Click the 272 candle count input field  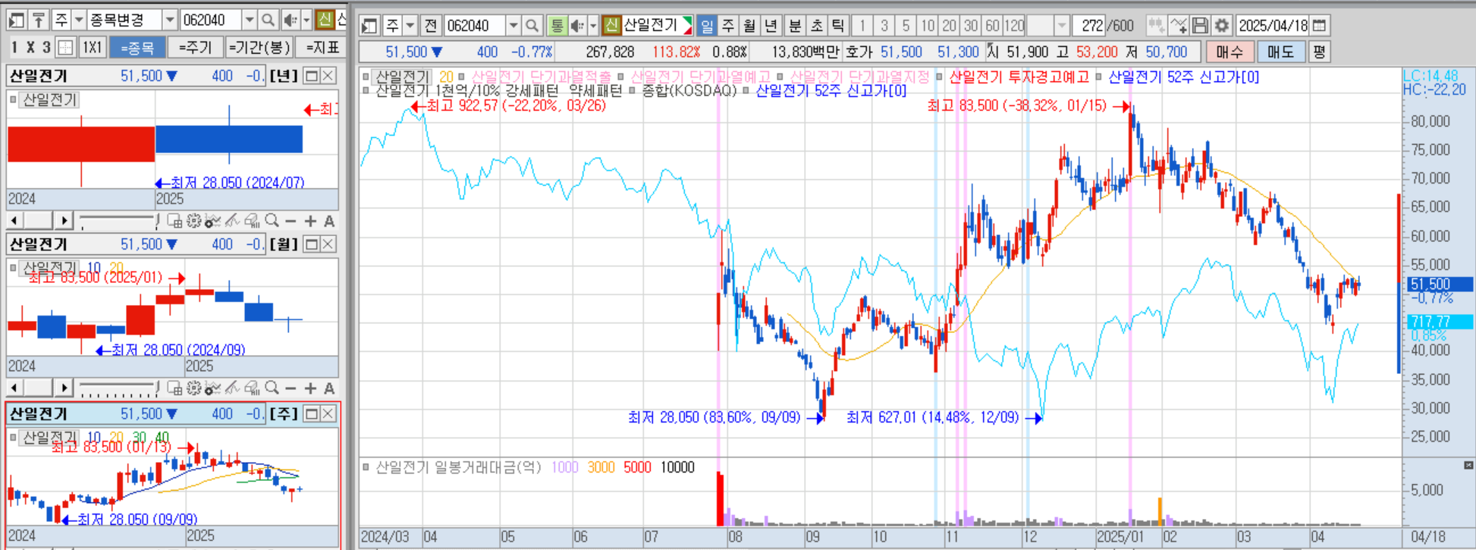coord(1089,26)
